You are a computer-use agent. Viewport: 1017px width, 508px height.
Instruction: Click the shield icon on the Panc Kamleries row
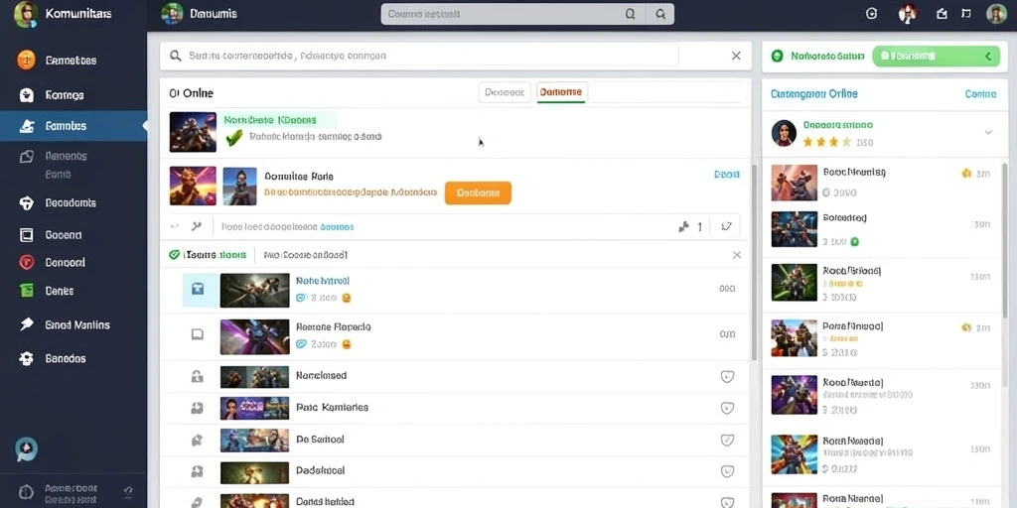(x=727, y=408)
